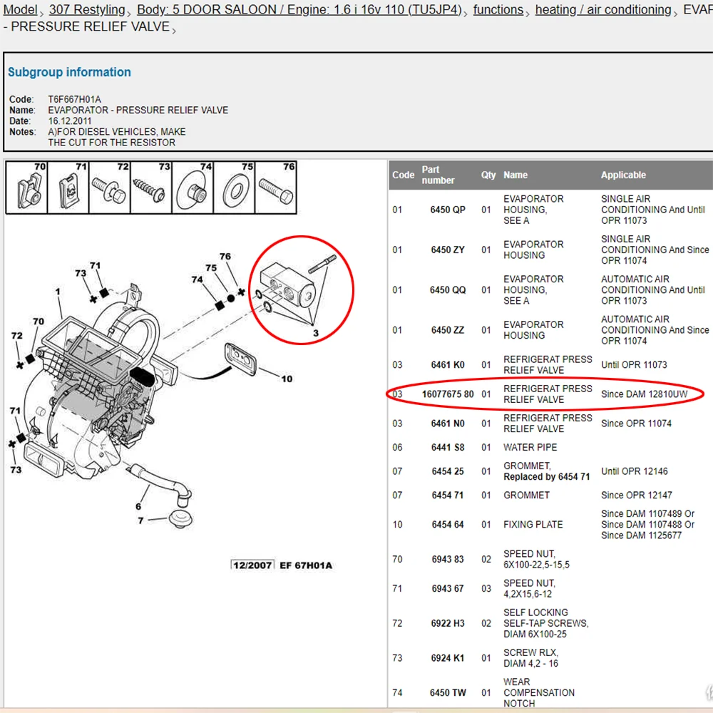This screenshot has width=713, height=713.
Task: Click the Code column header
Action: tap(404, 175)
